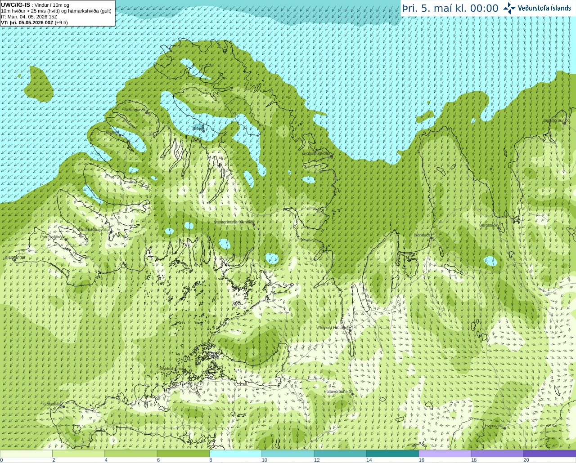Click the UWC/IG-IS info box
The width and height of the screenshot is (576, 463).
[58, 13]
